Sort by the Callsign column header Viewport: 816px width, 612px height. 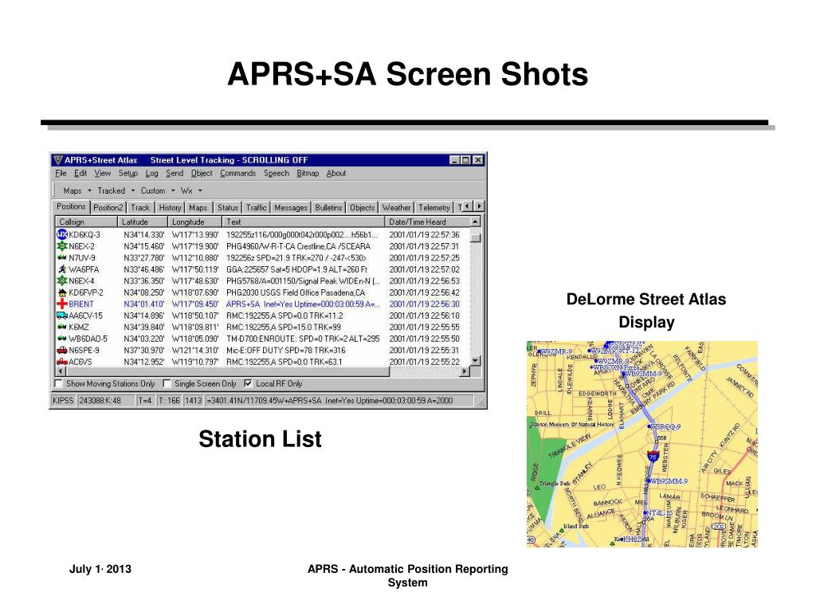86,222
